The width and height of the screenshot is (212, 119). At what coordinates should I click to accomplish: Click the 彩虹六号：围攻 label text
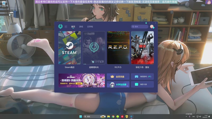[x=142, y=67]
